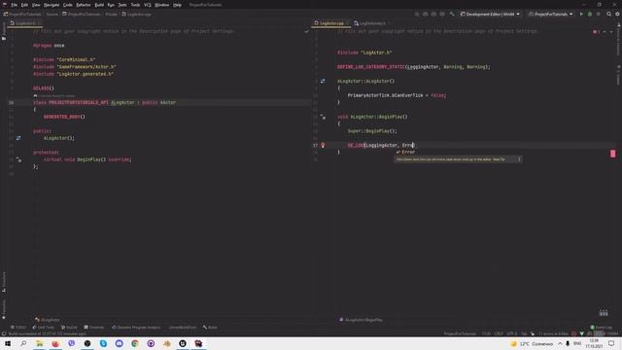
Task: Open the File menu
Action: (x=14, y=5)
